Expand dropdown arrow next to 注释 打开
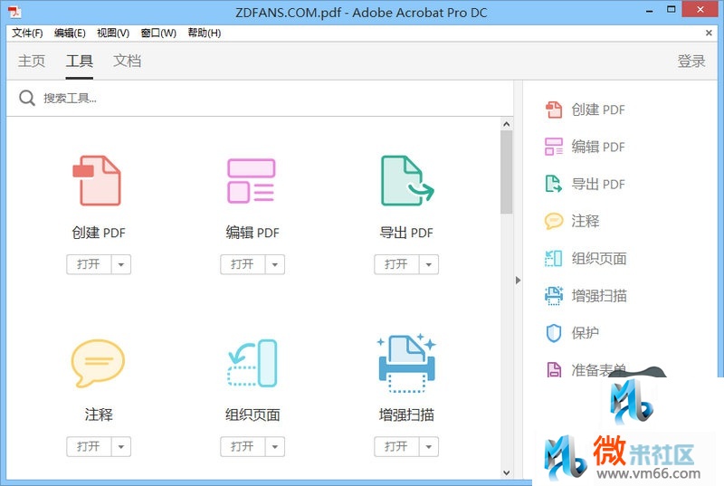Viewport: 724px width, 486px height. click(x=121, y=447)
